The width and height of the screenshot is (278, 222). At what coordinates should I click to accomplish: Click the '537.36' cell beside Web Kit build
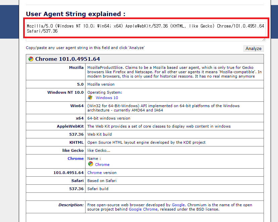[56, 134]
